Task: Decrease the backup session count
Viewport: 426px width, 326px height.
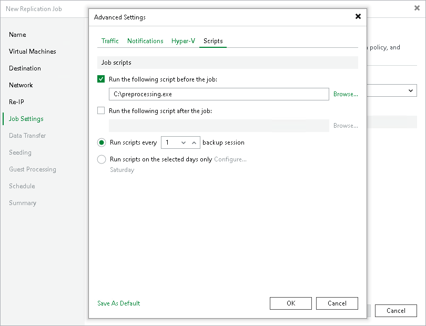Action: 184,142
